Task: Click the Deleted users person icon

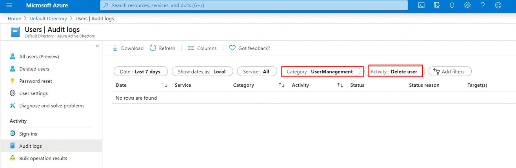Action: coord(13,69)
